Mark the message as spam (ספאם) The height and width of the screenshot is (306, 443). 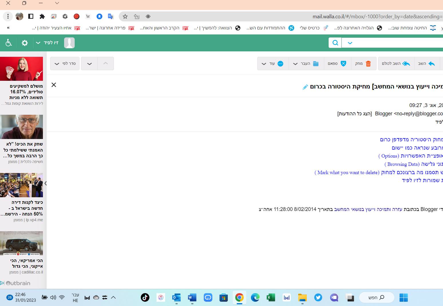click(337, 64)
